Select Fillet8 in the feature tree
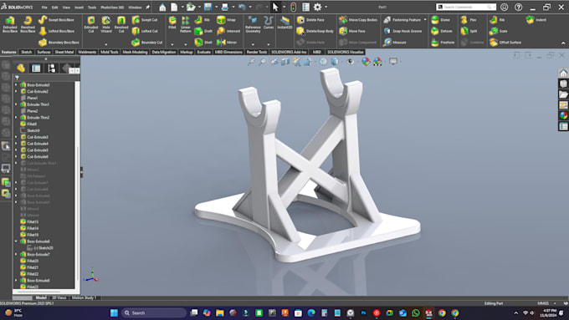Image resolution: width=569 pixels, height=320 pixels. tap(32, 124)
